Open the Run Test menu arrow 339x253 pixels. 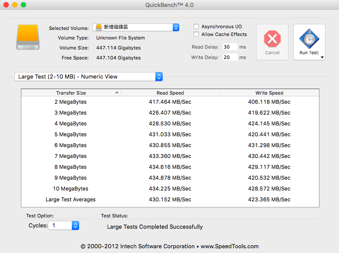click(x=322, y=57)
